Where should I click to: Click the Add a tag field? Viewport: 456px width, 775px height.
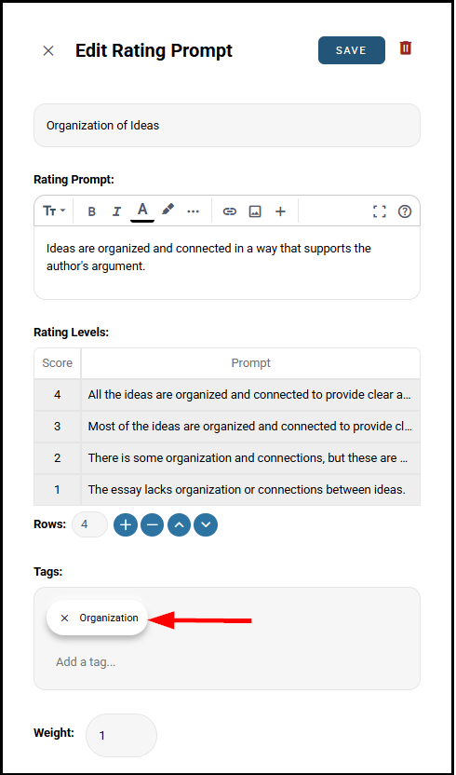pos(227,661)
